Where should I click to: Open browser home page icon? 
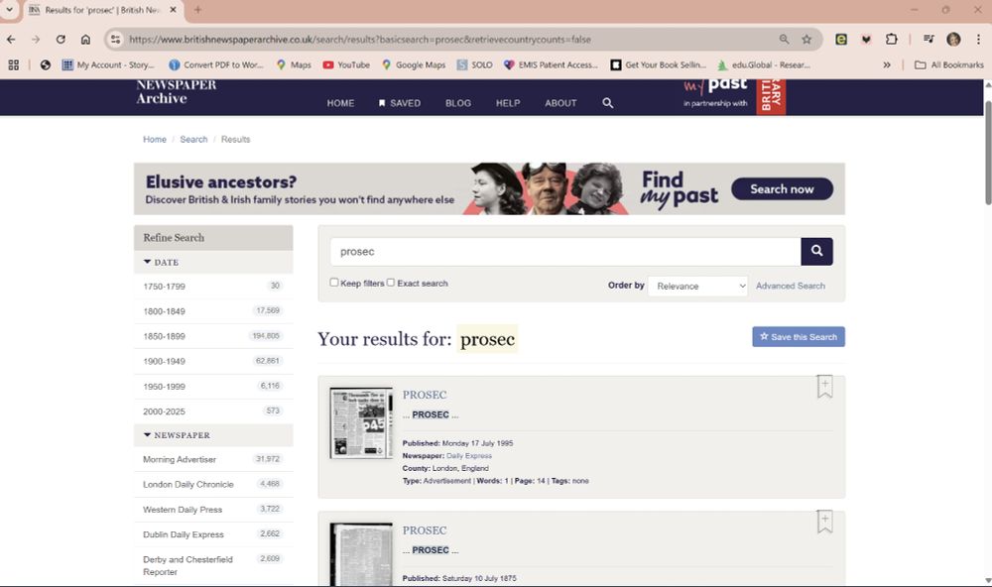pos(85,40)
